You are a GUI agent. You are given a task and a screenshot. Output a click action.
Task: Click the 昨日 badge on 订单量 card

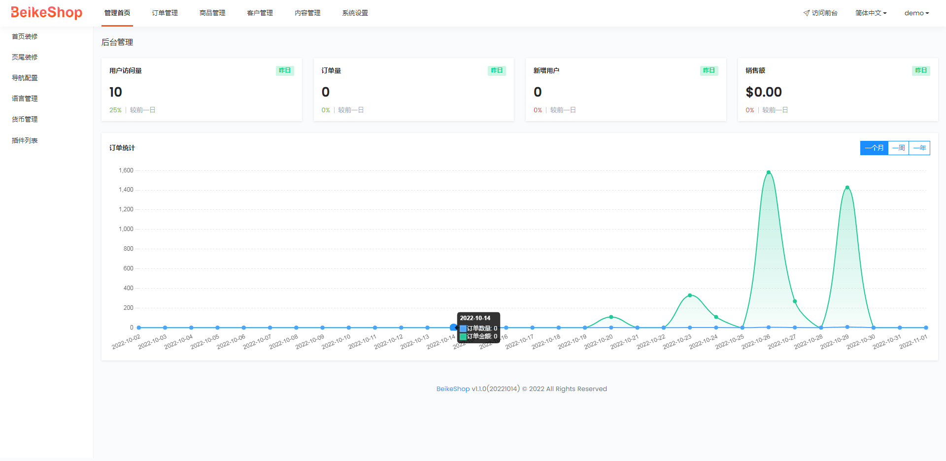pyautogui.click(x=497, y=70)
